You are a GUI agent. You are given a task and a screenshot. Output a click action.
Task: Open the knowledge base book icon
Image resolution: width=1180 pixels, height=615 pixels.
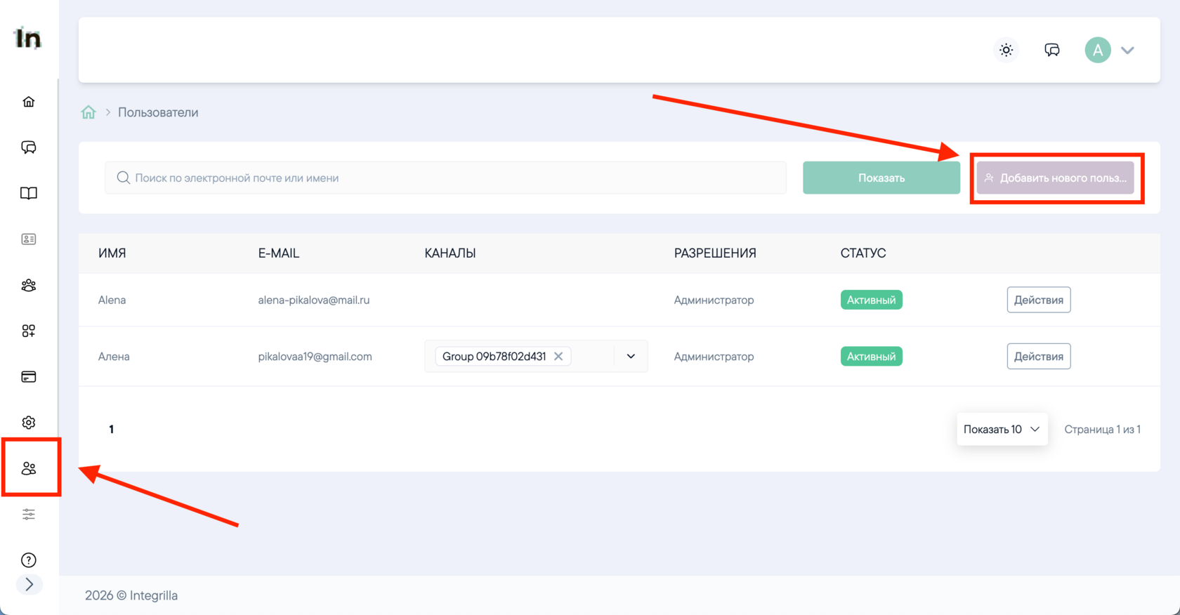coord(29,193)
